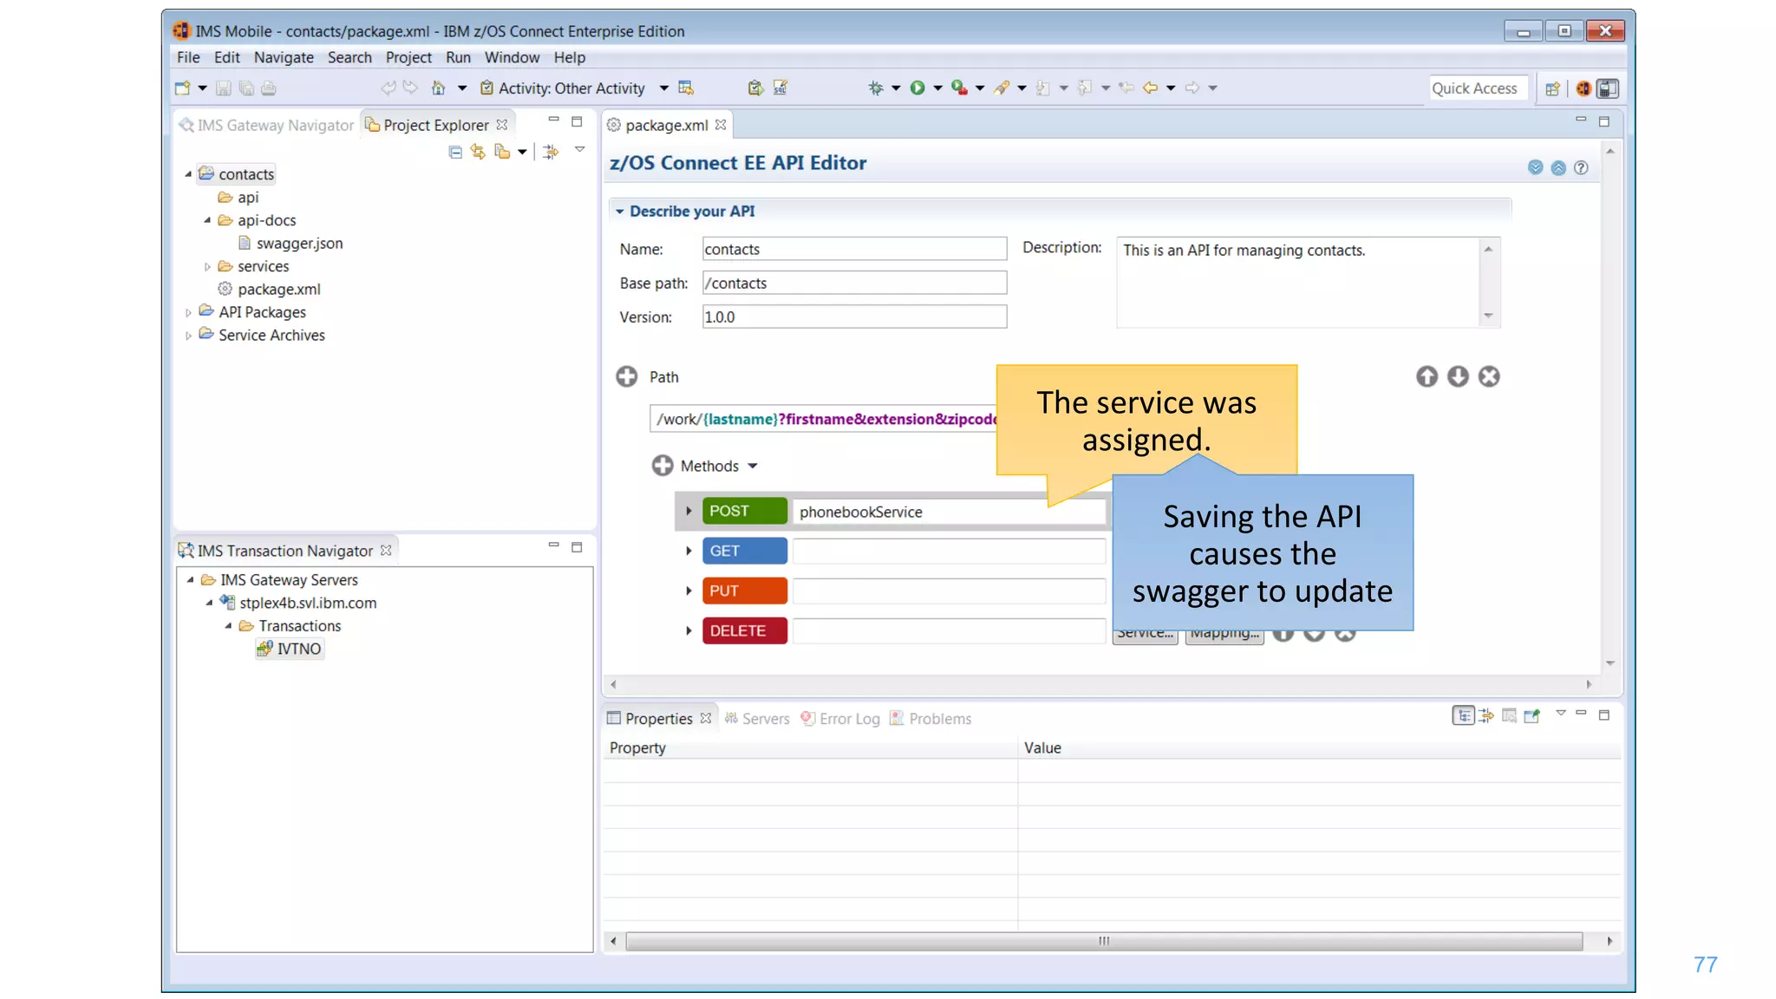Click the Debug bug icon
Screen dimensions: 1776x999
(x=876, y=88)
